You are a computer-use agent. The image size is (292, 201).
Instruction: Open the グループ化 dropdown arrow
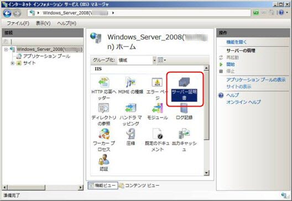tap(154, 60)
